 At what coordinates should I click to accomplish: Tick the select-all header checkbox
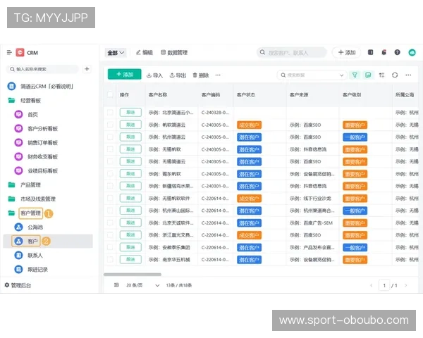click(x=110, y=94)
